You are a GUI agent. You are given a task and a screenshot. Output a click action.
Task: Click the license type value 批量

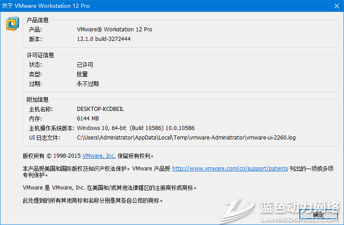82,74
